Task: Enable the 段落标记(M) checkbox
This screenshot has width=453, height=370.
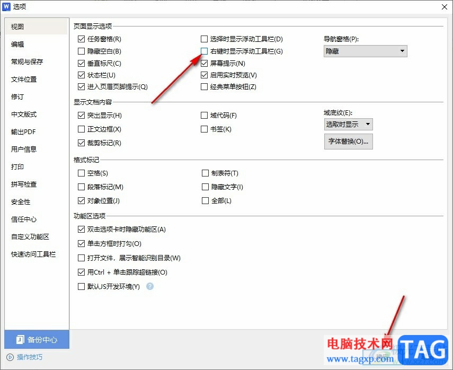Action: coord(81,187)
